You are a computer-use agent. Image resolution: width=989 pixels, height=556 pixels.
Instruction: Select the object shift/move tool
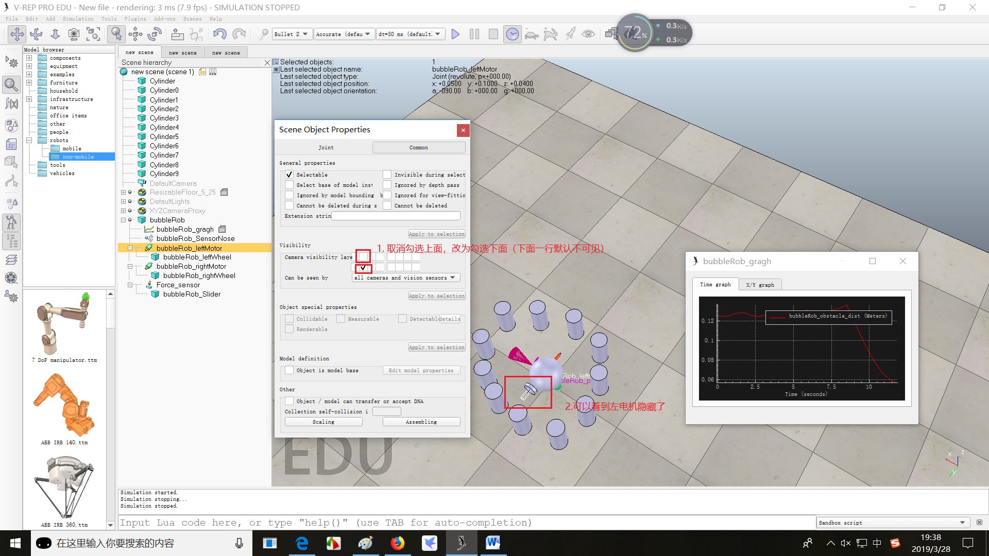135,34
